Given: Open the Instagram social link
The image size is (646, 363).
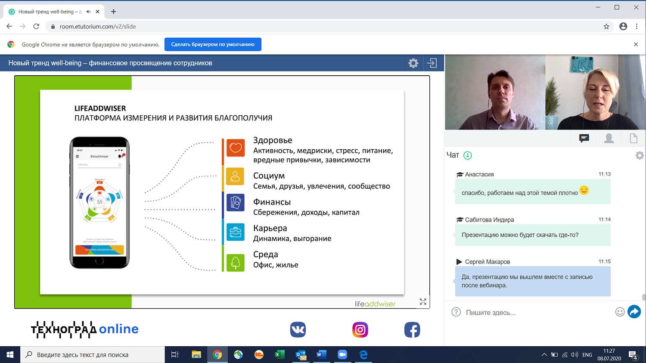Looking at the screenshot, I should (x=360, y=330).
